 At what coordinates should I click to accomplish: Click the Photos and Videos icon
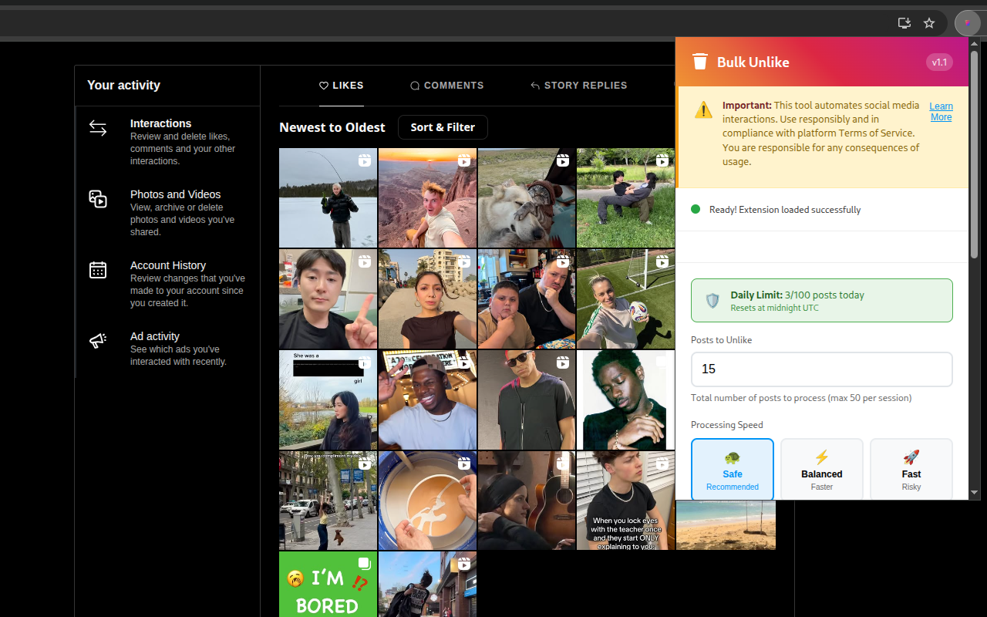(x=98, y=200)
